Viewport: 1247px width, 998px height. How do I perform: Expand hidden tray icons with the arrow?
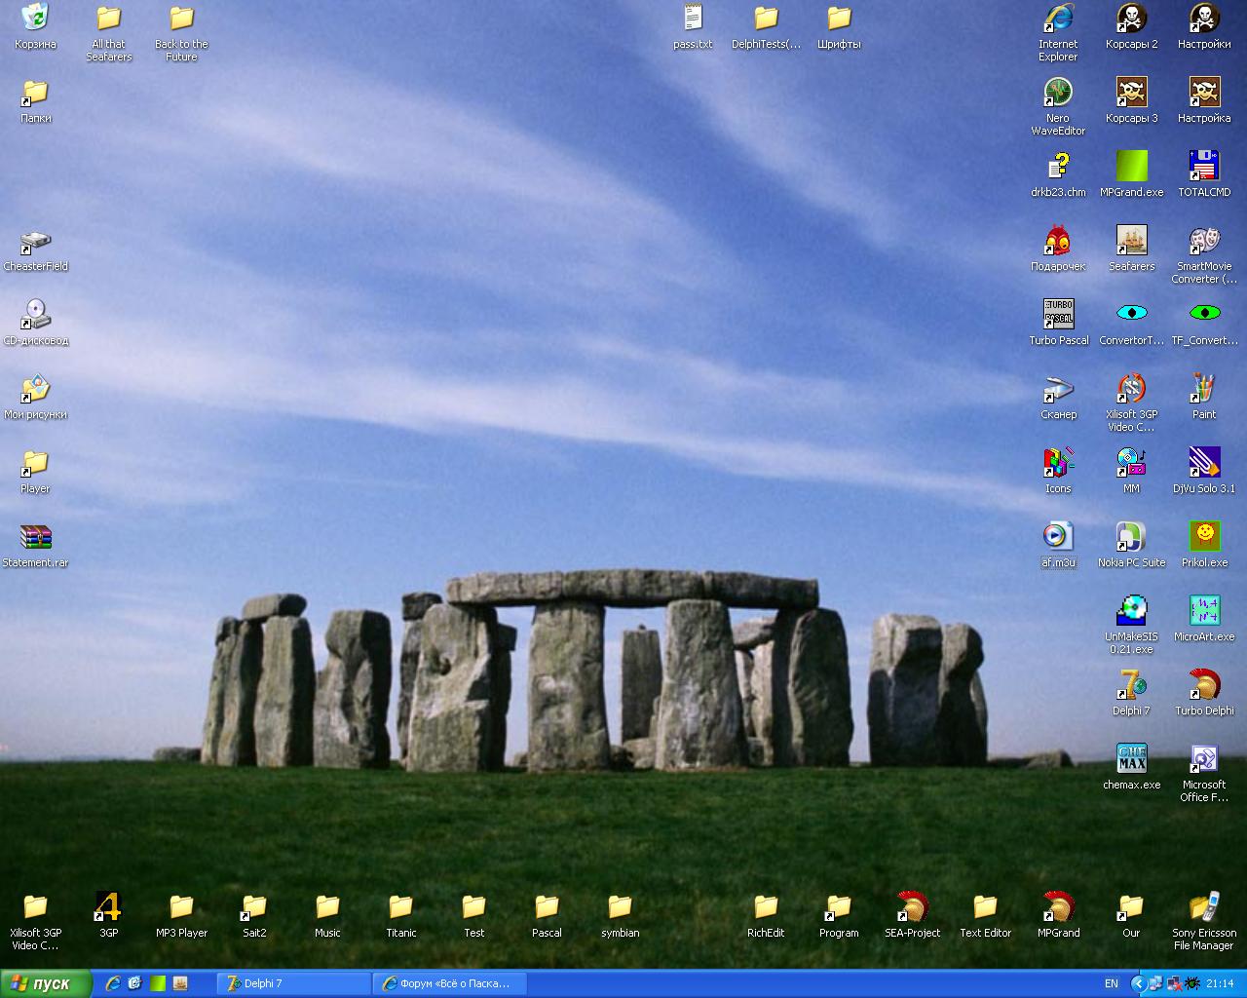(1137, 983)
